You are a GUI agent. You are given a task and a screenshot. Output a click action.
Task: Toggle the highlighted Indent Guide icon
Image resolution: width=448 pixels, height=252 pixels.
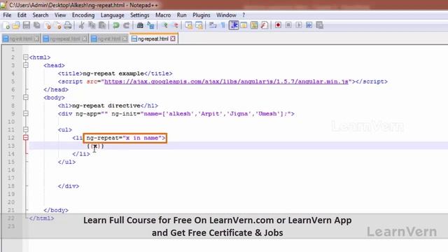pos(233,25)
